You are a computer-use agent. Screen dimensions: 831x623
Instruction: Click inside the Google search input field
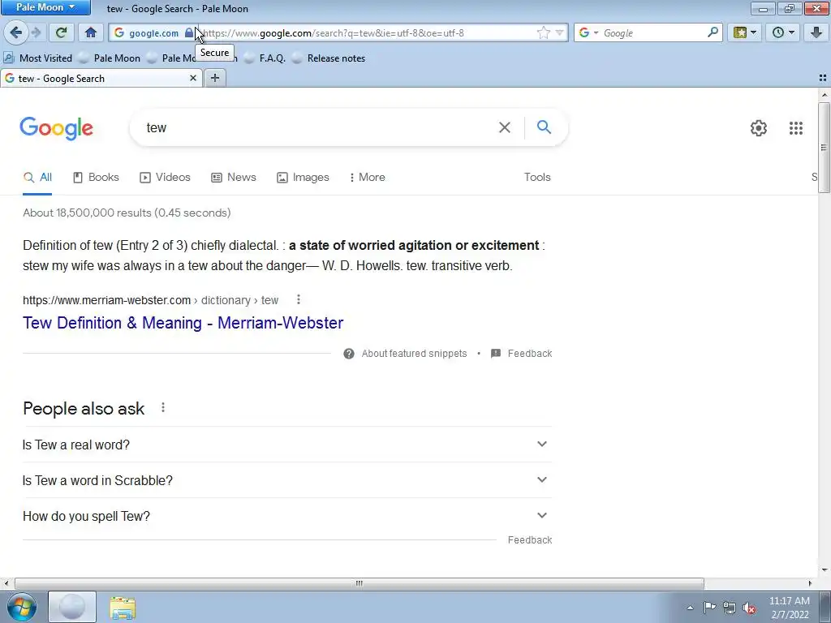[318, 127]
